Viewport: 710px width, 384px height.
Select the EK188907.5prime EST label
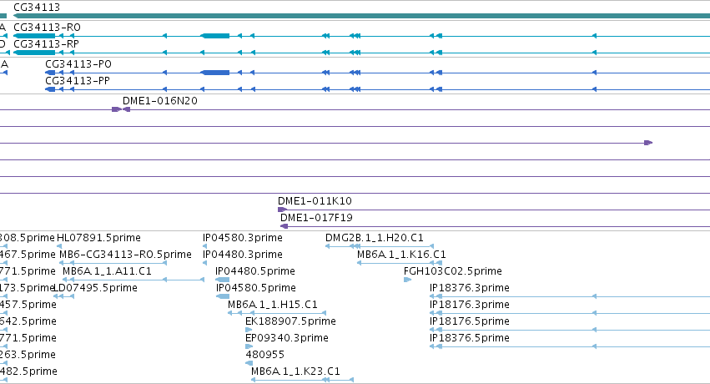[290, 321]
